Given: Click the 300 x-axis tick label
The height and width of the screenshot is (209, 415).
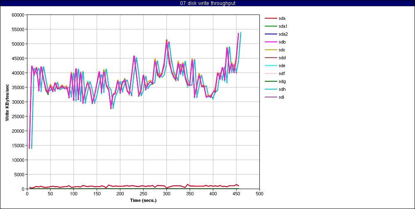Looking at the screenshot, I should (x=166, y=194).
